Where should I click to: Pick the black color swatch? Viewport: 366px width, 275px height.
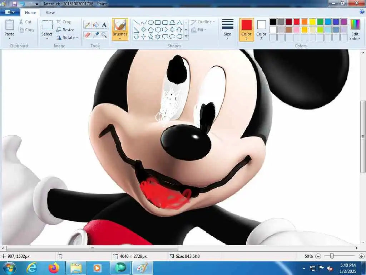click(273, 22)
